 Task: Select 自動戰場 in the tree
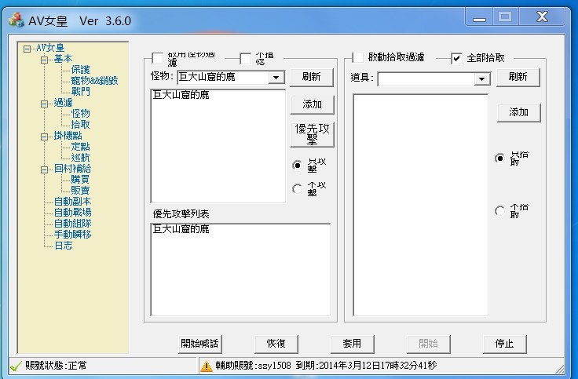coord(72,213)
